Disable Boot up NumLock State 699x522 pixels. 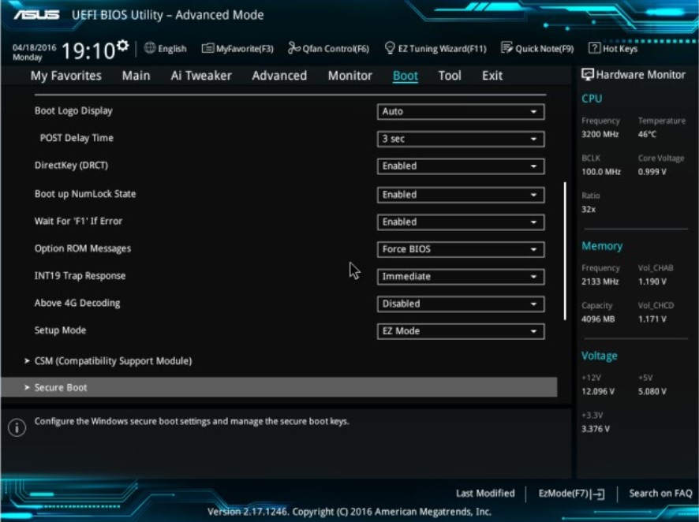tap(461, 194)
